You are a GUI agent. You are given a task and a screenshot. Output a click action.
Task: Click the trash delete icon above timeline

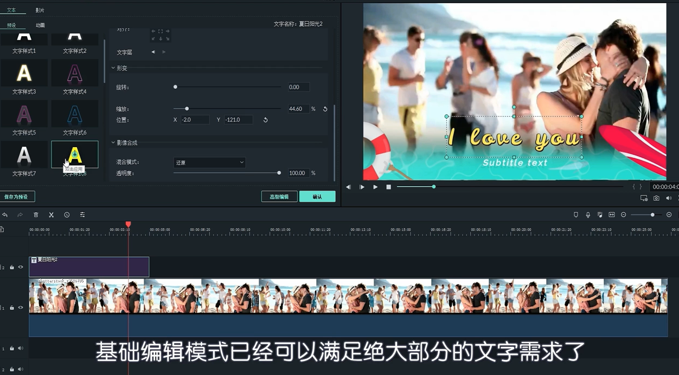(36, 215)
